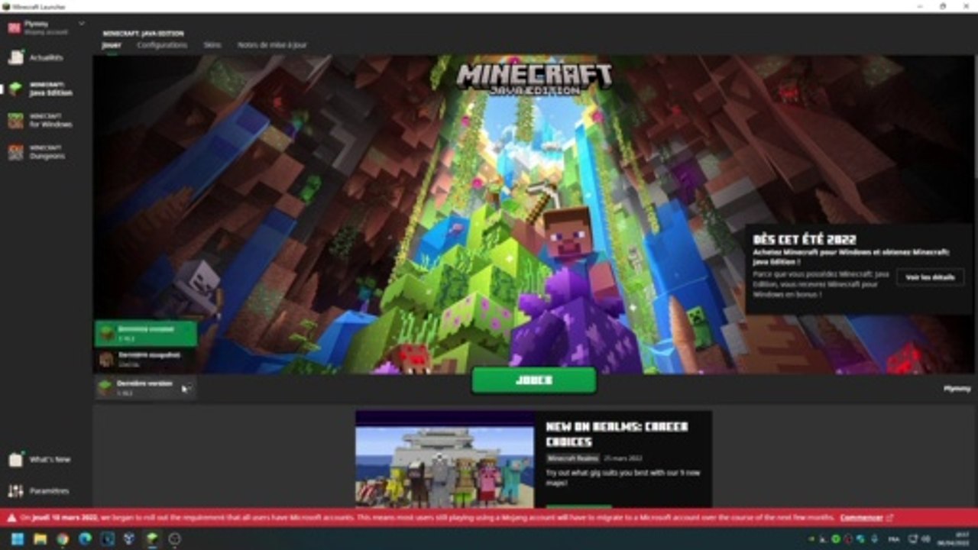The width and height of the screenshot is (978, 550).
Task: Choose Dernière snapshot version option
Action: point(146,359)
